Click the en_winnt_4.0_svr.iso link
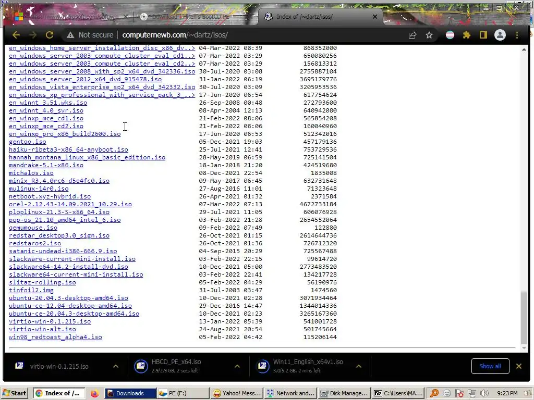Image resolution: width=534 pixels, height=400 pixels. tap(46, 110)
